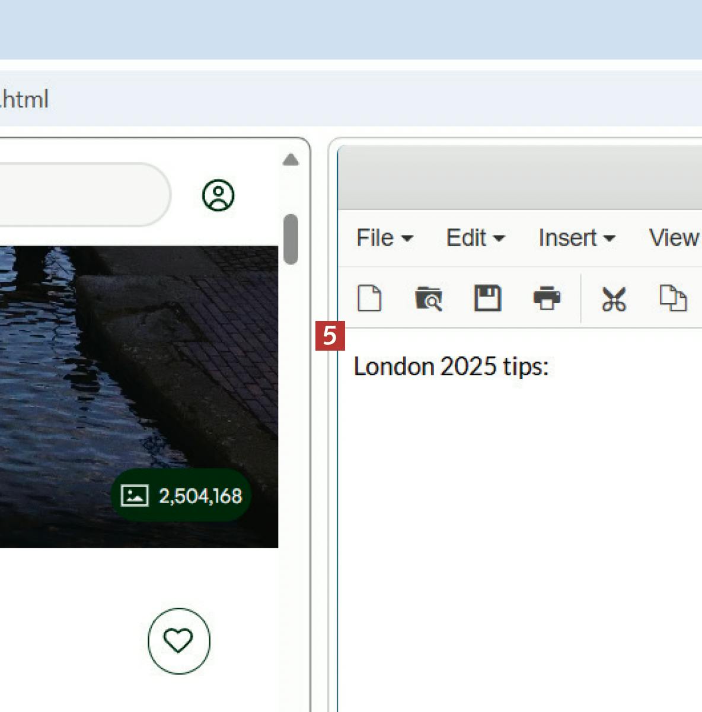Expand the File menu

coord(384,238)
